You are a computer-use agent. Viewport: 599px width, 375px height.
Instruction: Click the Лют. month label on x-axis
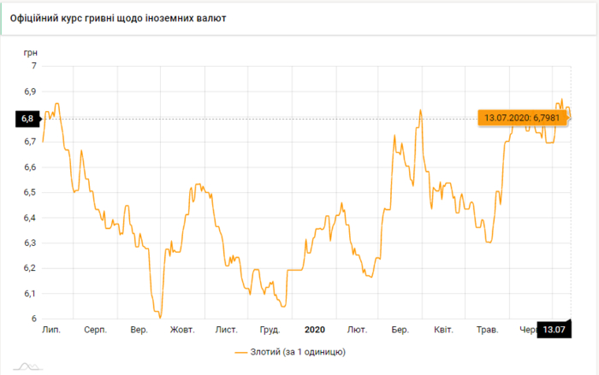pyautogui.click(x=357, y=329)
